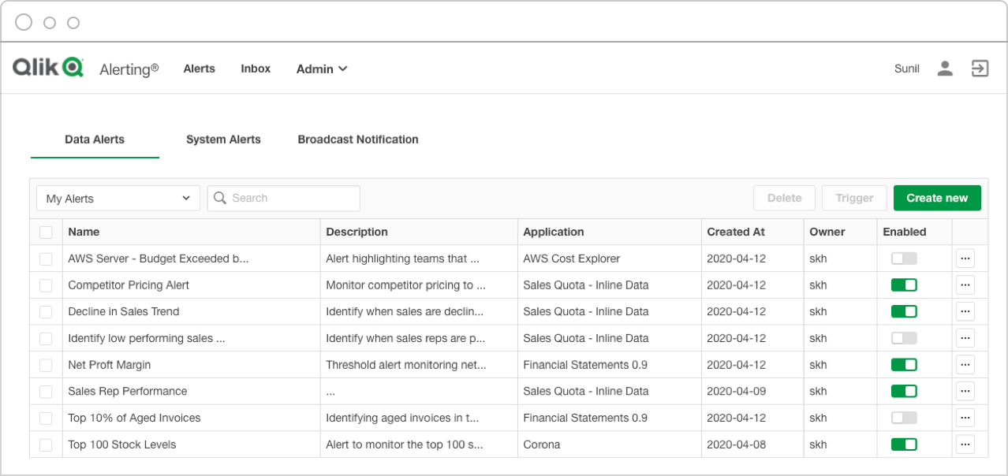This screenshot has height=476, width=1008.
Task: Click the '2020-04-09' created date
Action: click(737, 391)
